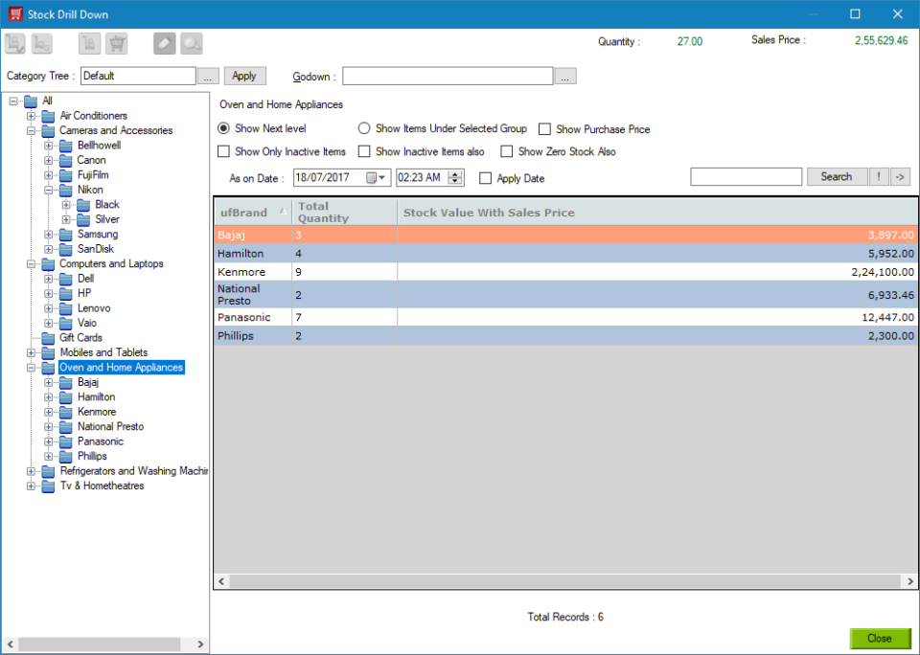Click the Bajaj folder icon in tree
920x655 pixels.
[66, 383]
